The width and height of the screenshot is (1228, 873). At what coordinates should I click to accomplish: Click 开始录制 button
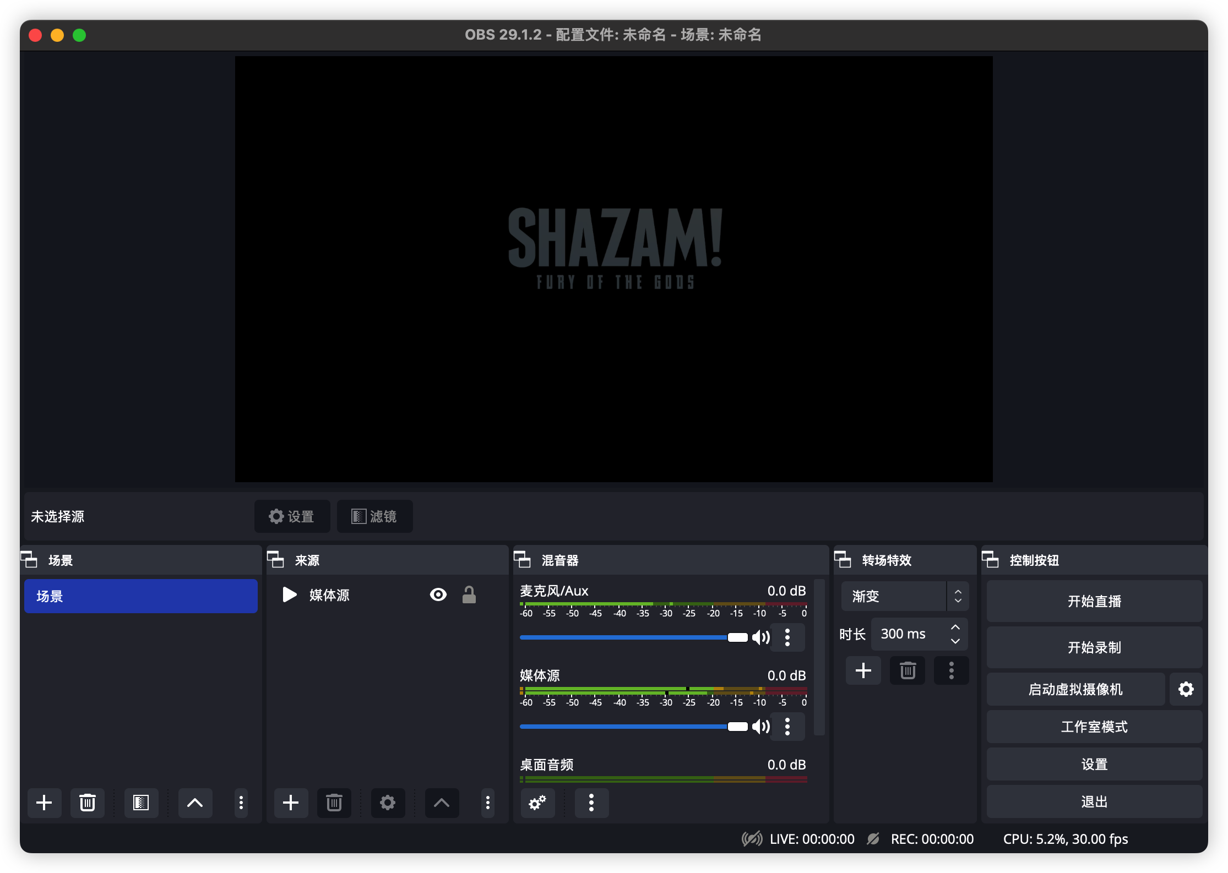click(x=1094, y=647)
